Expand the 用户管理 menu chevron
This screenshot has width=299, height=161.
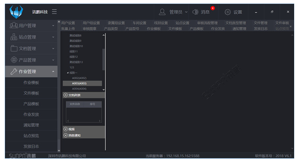pyautogui.click(x=53, y=26)
